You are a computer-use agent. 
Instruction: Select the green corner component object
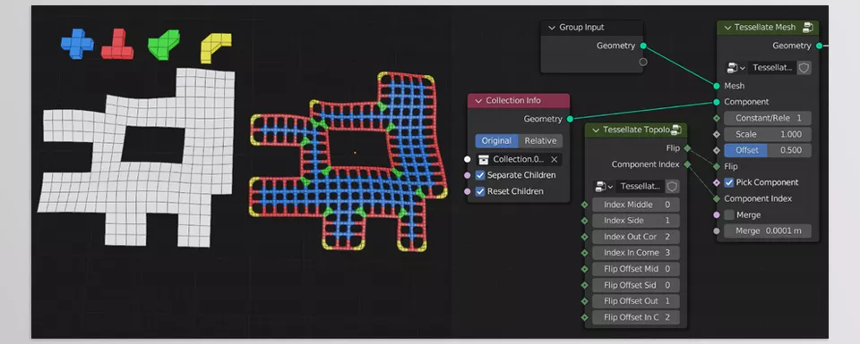164,45
